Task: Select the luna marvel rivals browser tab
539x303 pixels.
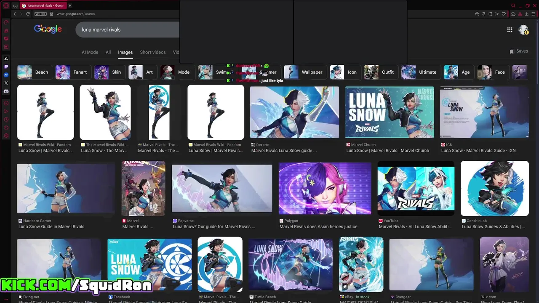Action: pyautogui.click(x=43, y=5)
